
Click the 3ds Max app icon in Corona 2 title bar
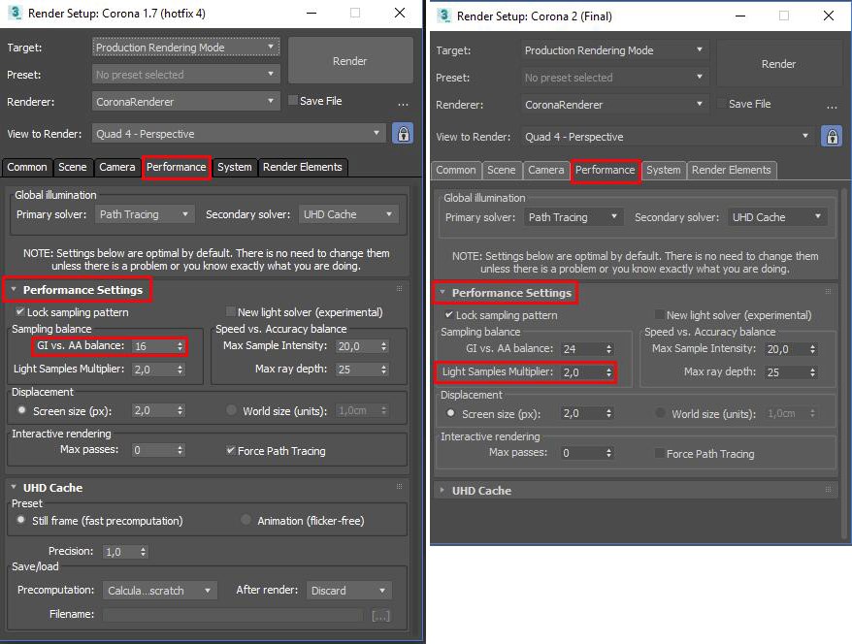pyautogui.click(x=443, y=16)
